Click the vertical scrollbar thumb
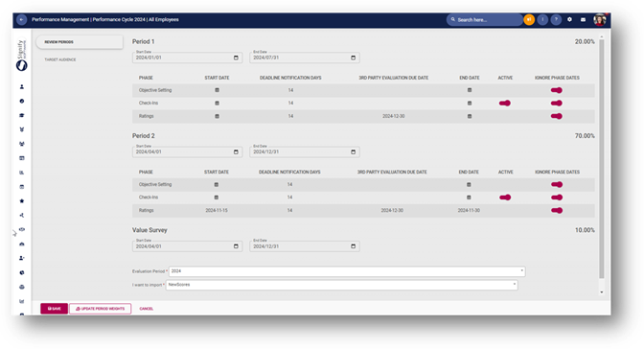The width and height of the screenshot is (644, 349). pyautogui.click(x=601, y=159)
